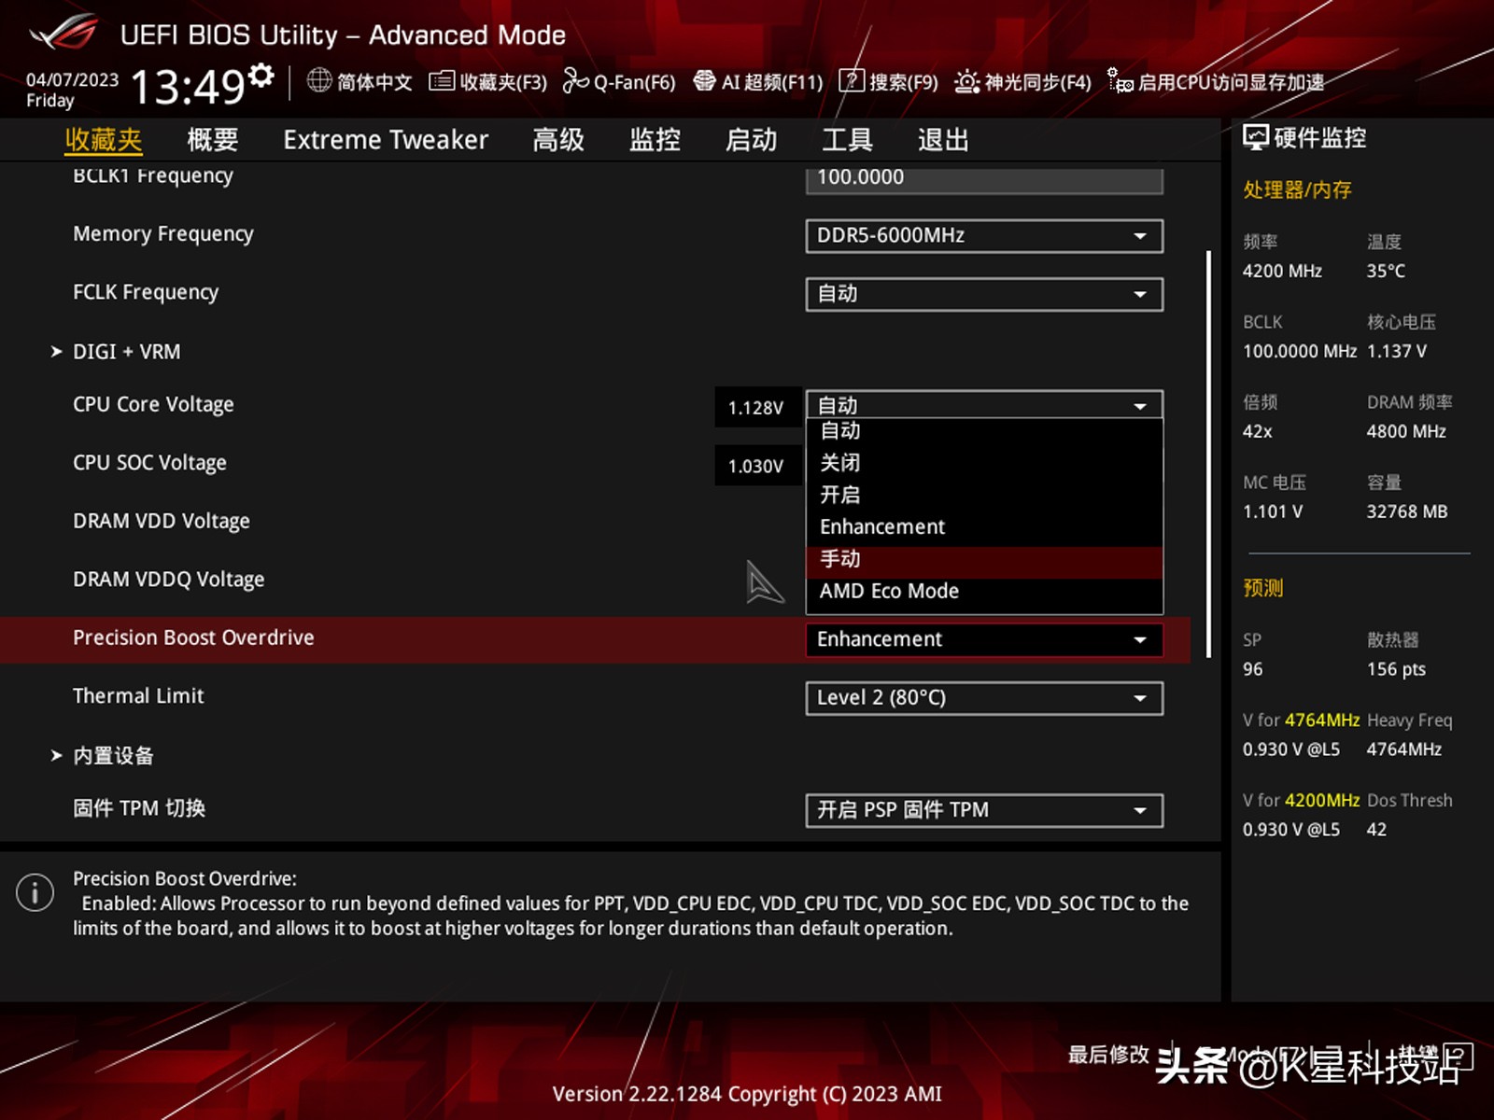This screenshot has width=1494, height=1120.
Task: Enable 启用CPU访问显存加速 acceleration option
Action: pyautogui.click(x=1223, y=82)
